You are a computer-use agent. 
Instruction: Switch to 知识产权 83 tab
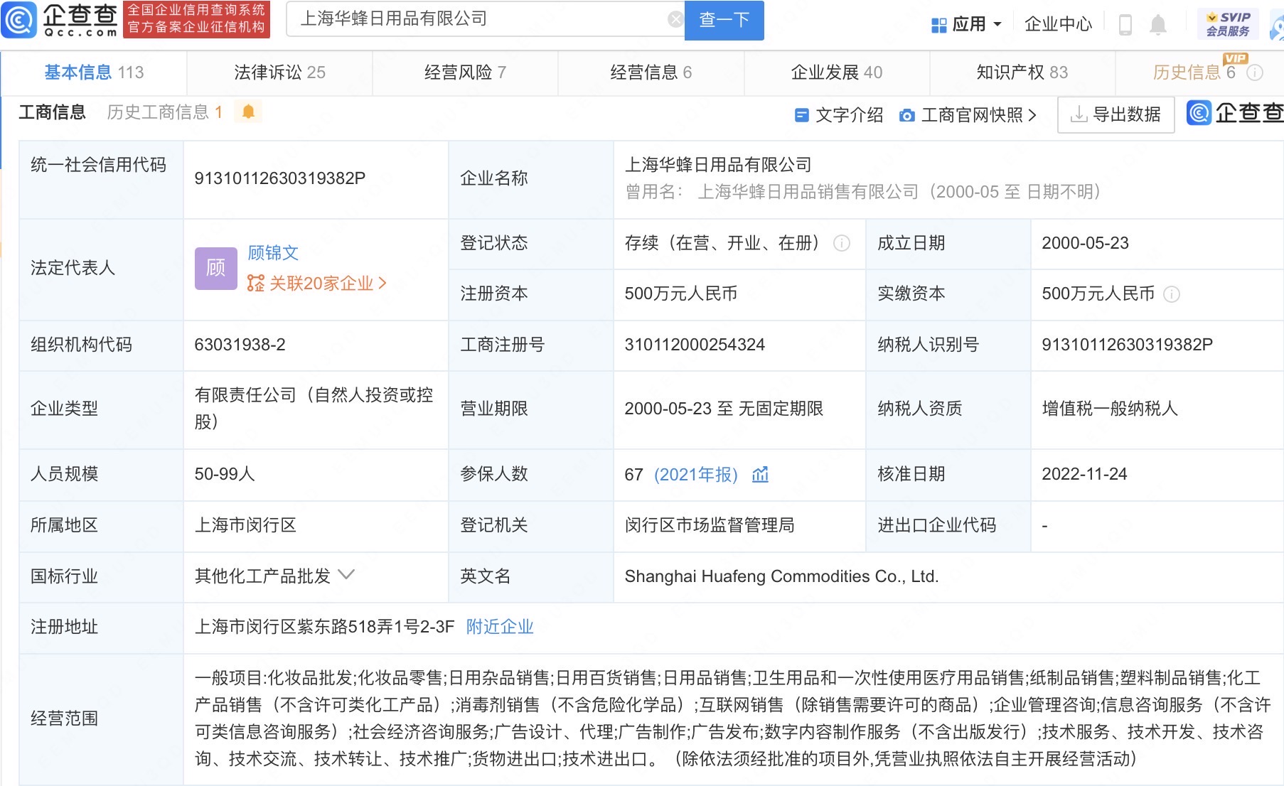pyautogui.click(x=1022, y=72)
